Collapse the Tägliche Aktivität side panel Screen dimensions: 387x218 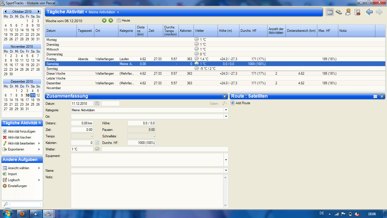pos(40,123)
